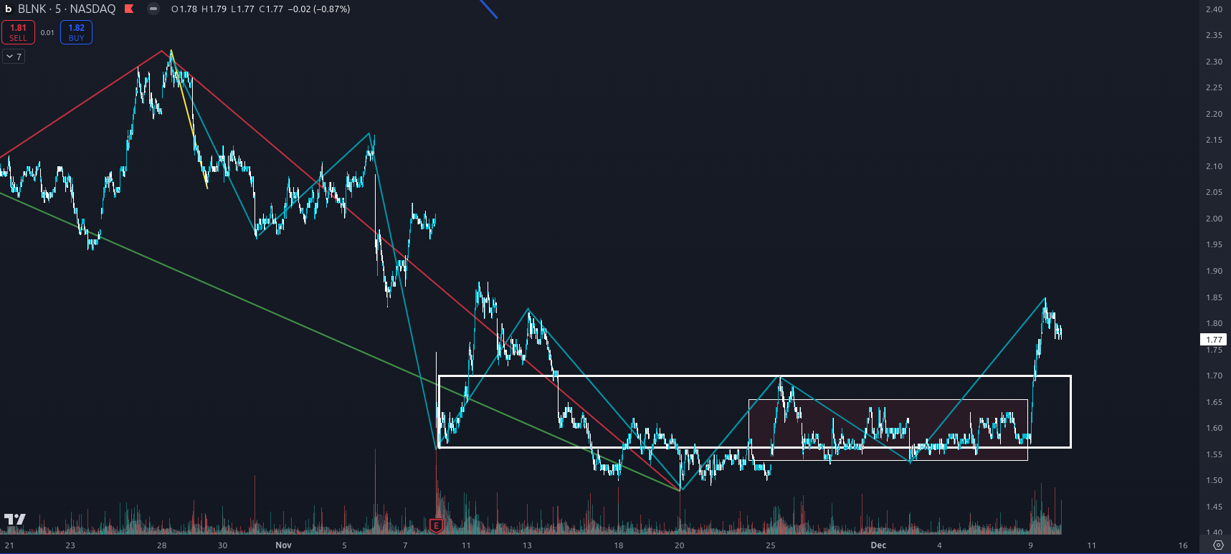Click the current price label 1.77

tap(1214, 340)
